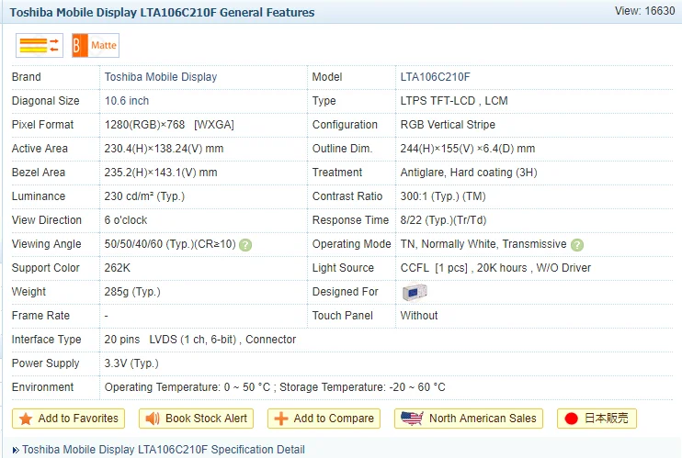Open Viewing Angle help question mark
This screenshot has width=682, height=458.
click(245, 245)
